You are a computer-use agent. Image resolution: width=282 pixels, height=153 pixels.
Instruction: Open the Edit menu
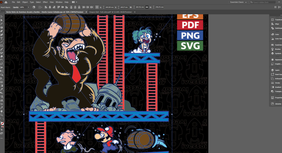pos(19,2)
